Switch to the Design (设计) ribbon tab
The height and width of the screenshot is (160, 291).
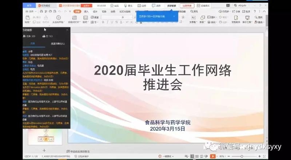coord(95,12)
